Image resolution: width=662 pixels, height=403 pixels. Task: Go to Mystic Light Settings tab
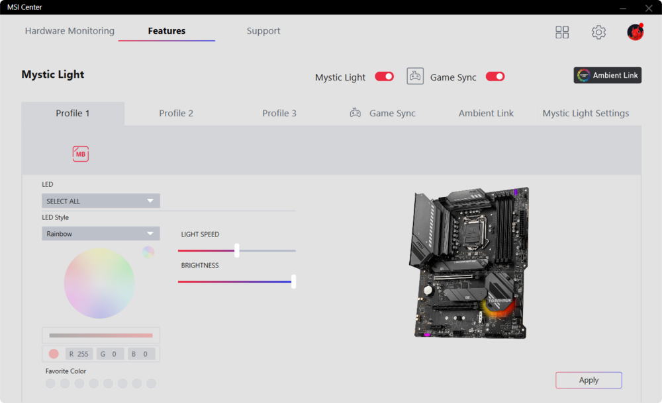click(586, 114)
